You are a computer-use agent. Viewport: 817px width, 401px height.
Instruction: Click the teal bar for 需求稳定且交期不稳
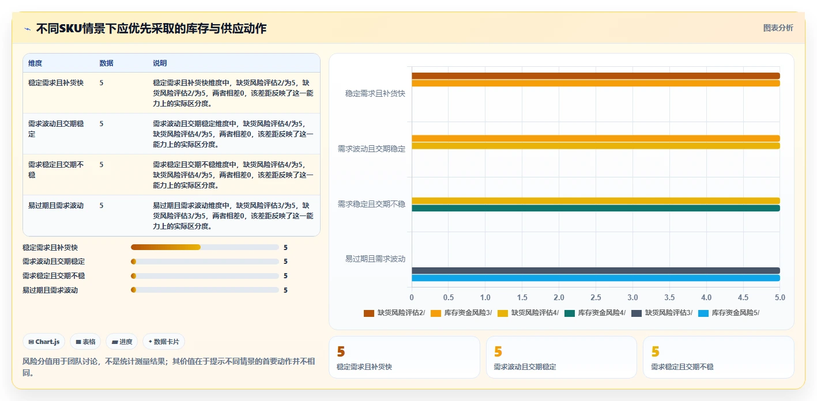[x=596, y=208]
